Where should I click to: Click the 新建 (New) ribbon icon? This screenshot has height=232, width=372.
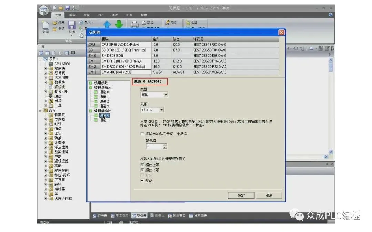coord(45,27)
